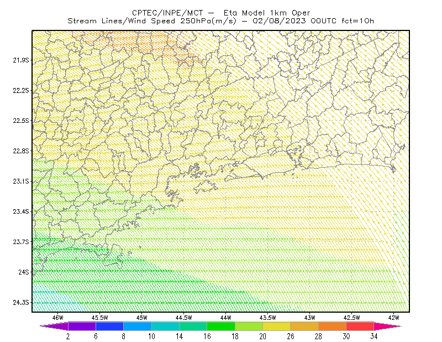This screenshot has height=342, width=442.
Task: Click the legend value 20 label
Action: (x=263, y=336)
